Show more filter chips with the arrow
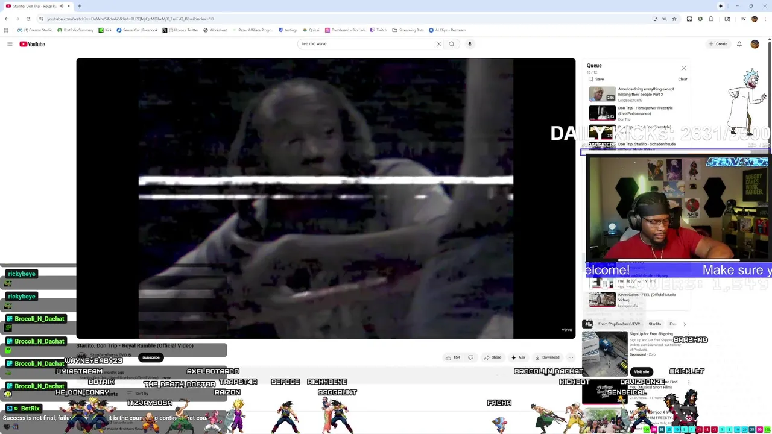Viewport: 772px width, 434px height. [684, 324]
